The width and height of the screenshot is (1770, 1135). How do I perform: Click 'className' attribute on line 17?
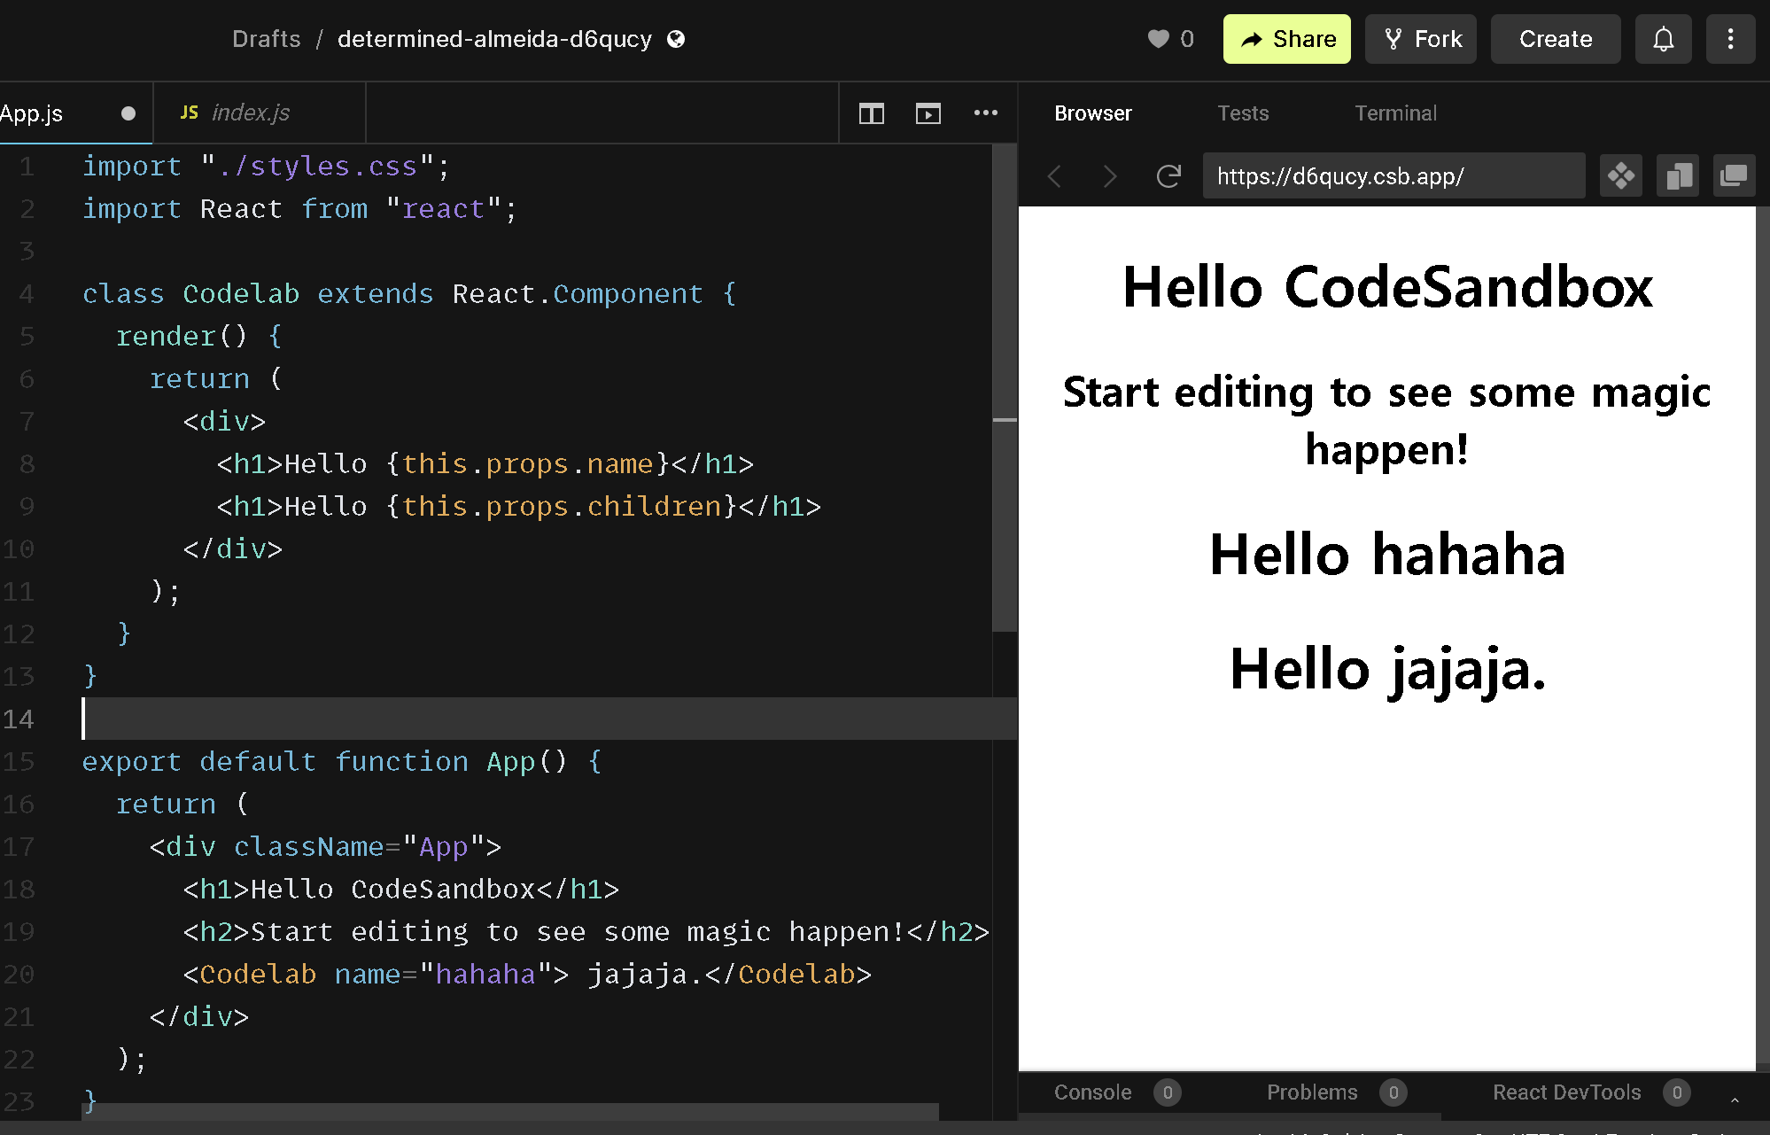coord(308,846)
